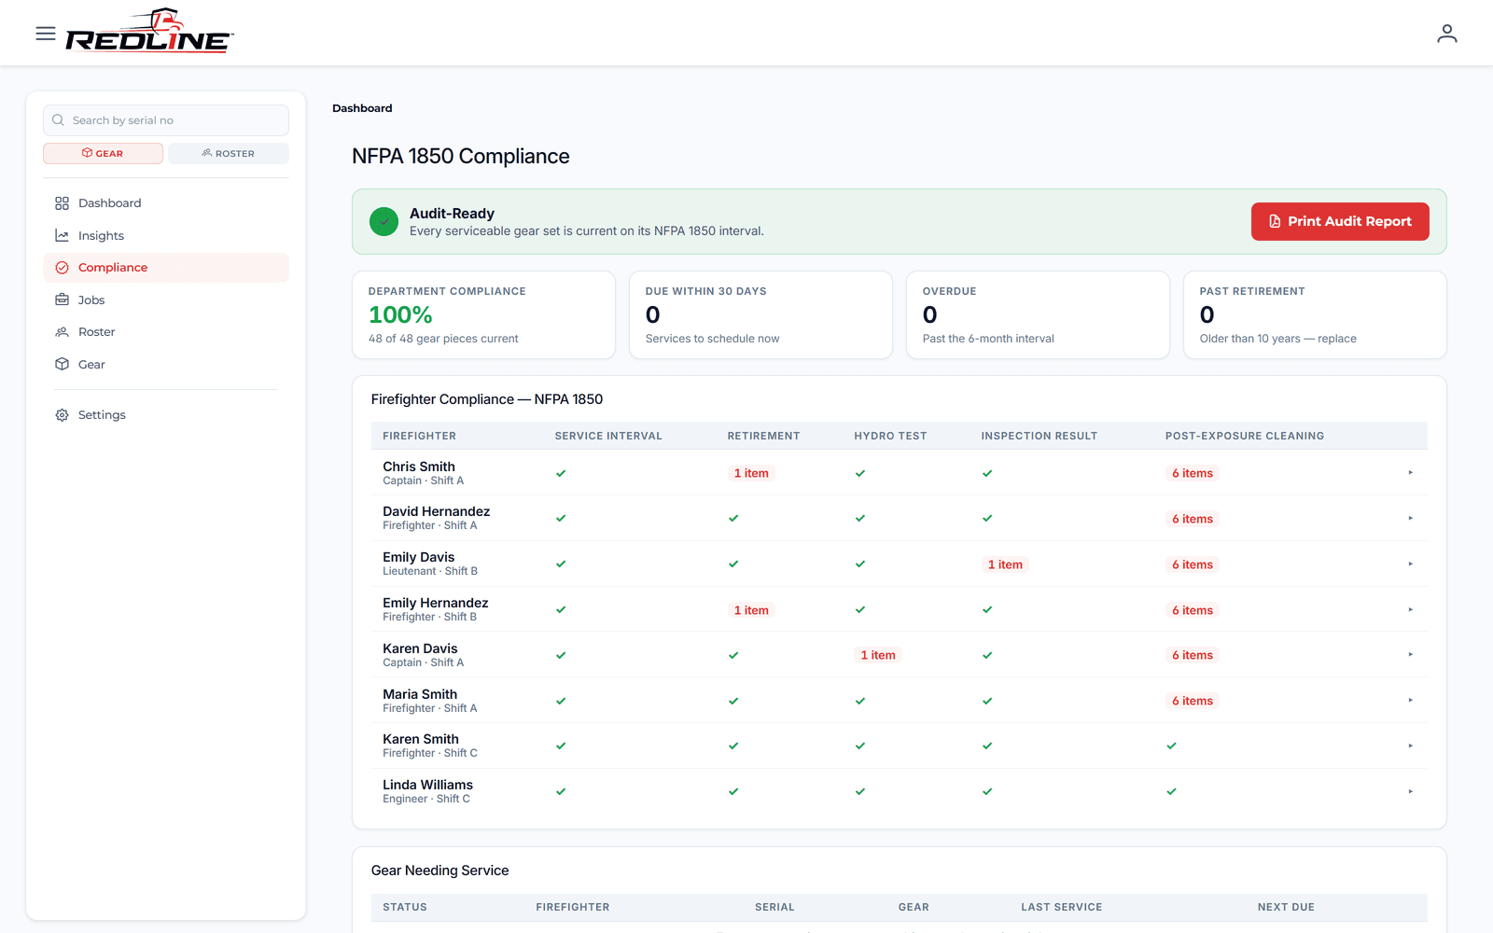Click the POST-EXPOSURE CLEANING column header
Image resolution: width=1493 pixels, height=933 pixels.
point(1244,436)
